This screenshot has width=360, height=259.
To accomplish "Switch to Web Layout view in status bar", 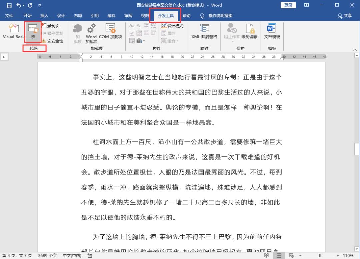I will (292, 255).
